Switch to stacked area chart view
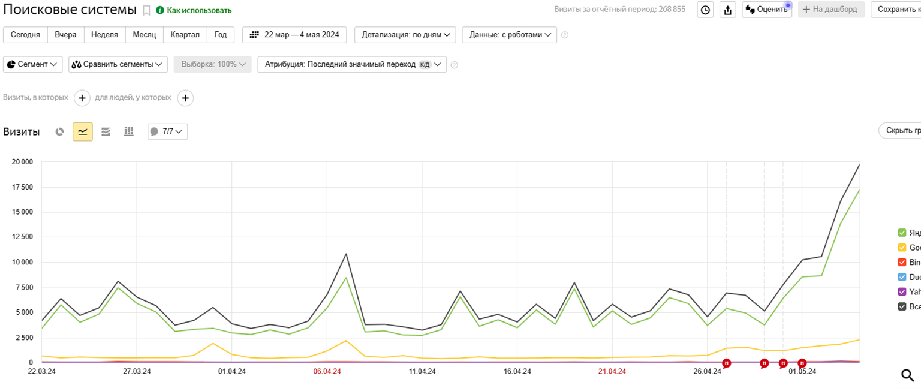This screenshot has width=921, height=388. [106, 131]
